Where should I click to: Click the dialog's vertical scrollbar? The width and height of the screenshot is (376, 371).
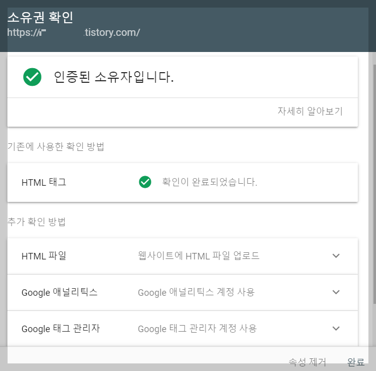(x=374, y=183)
